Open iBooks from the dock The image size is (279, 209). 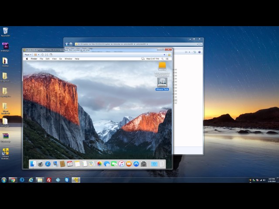[129, 164]
